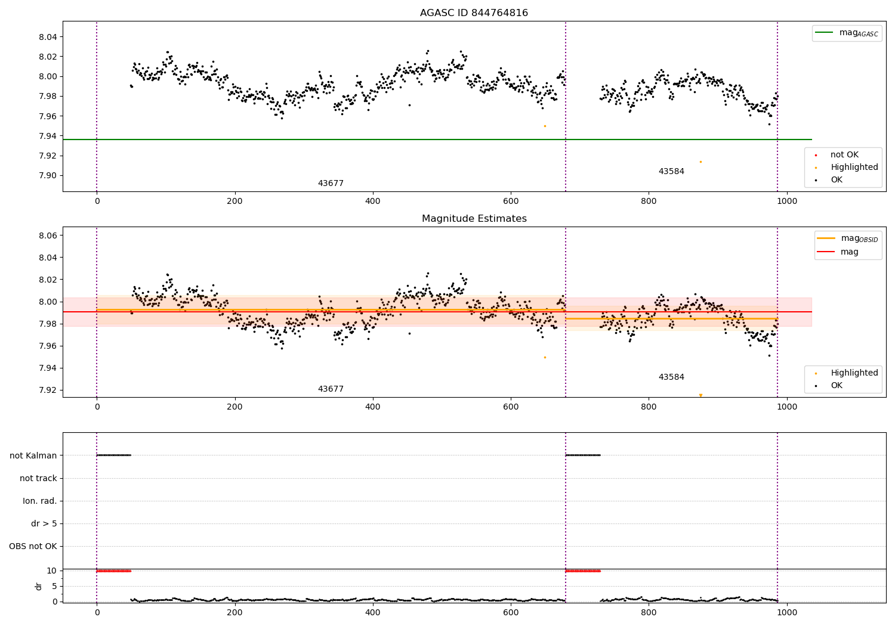
Task: Click the 'not track' row label
Action: pyautogui.click(x=38, y=479)
